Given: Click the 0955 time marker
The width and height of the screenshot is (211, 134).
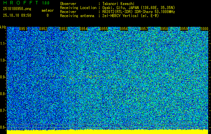Looking at the screenshot, I should click(104, 29).
